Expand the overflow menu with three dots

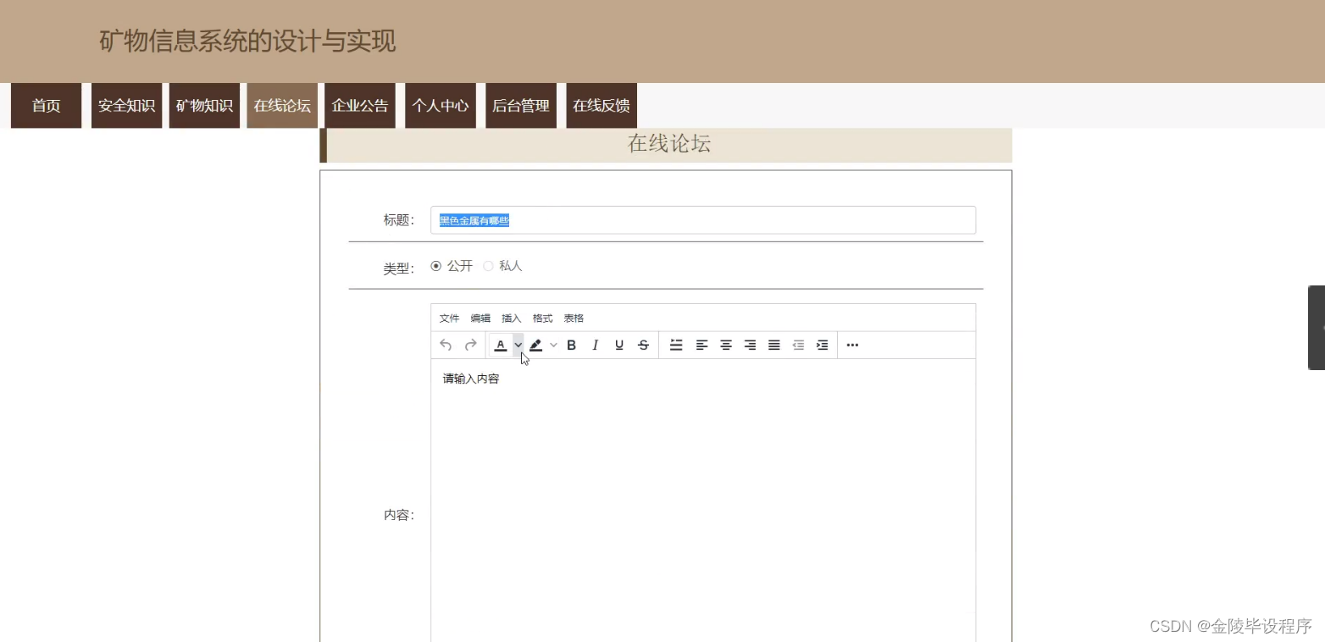tap(851, 345)
